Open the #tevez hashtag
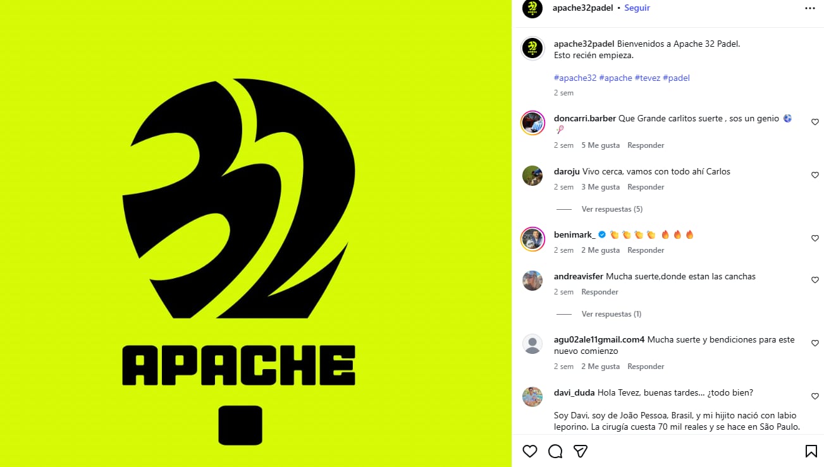The image size is (824, 467). pos(648,78)
